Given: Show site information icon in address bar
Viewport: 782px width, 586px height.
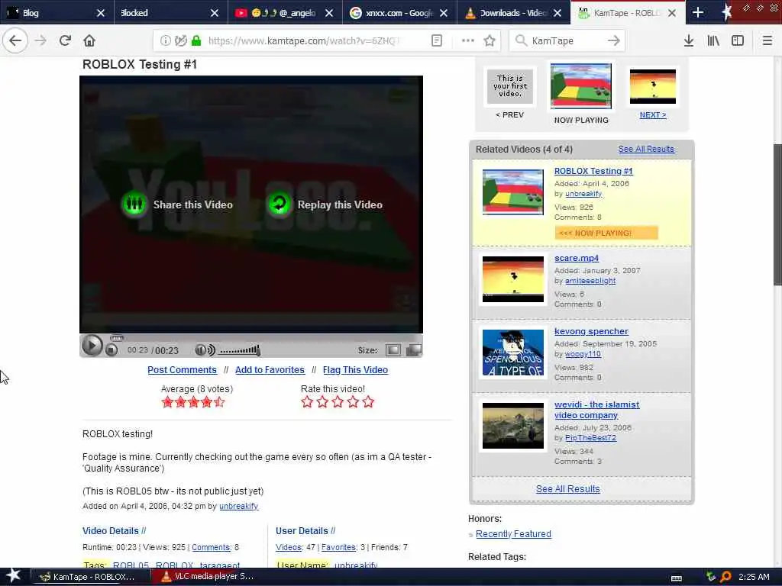Looking at the screenshot, I should click(165, 40).
